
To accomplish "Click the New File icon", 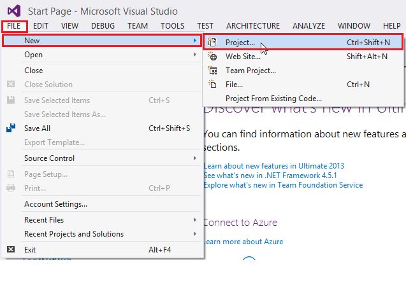I will click(x=213, y=85).
